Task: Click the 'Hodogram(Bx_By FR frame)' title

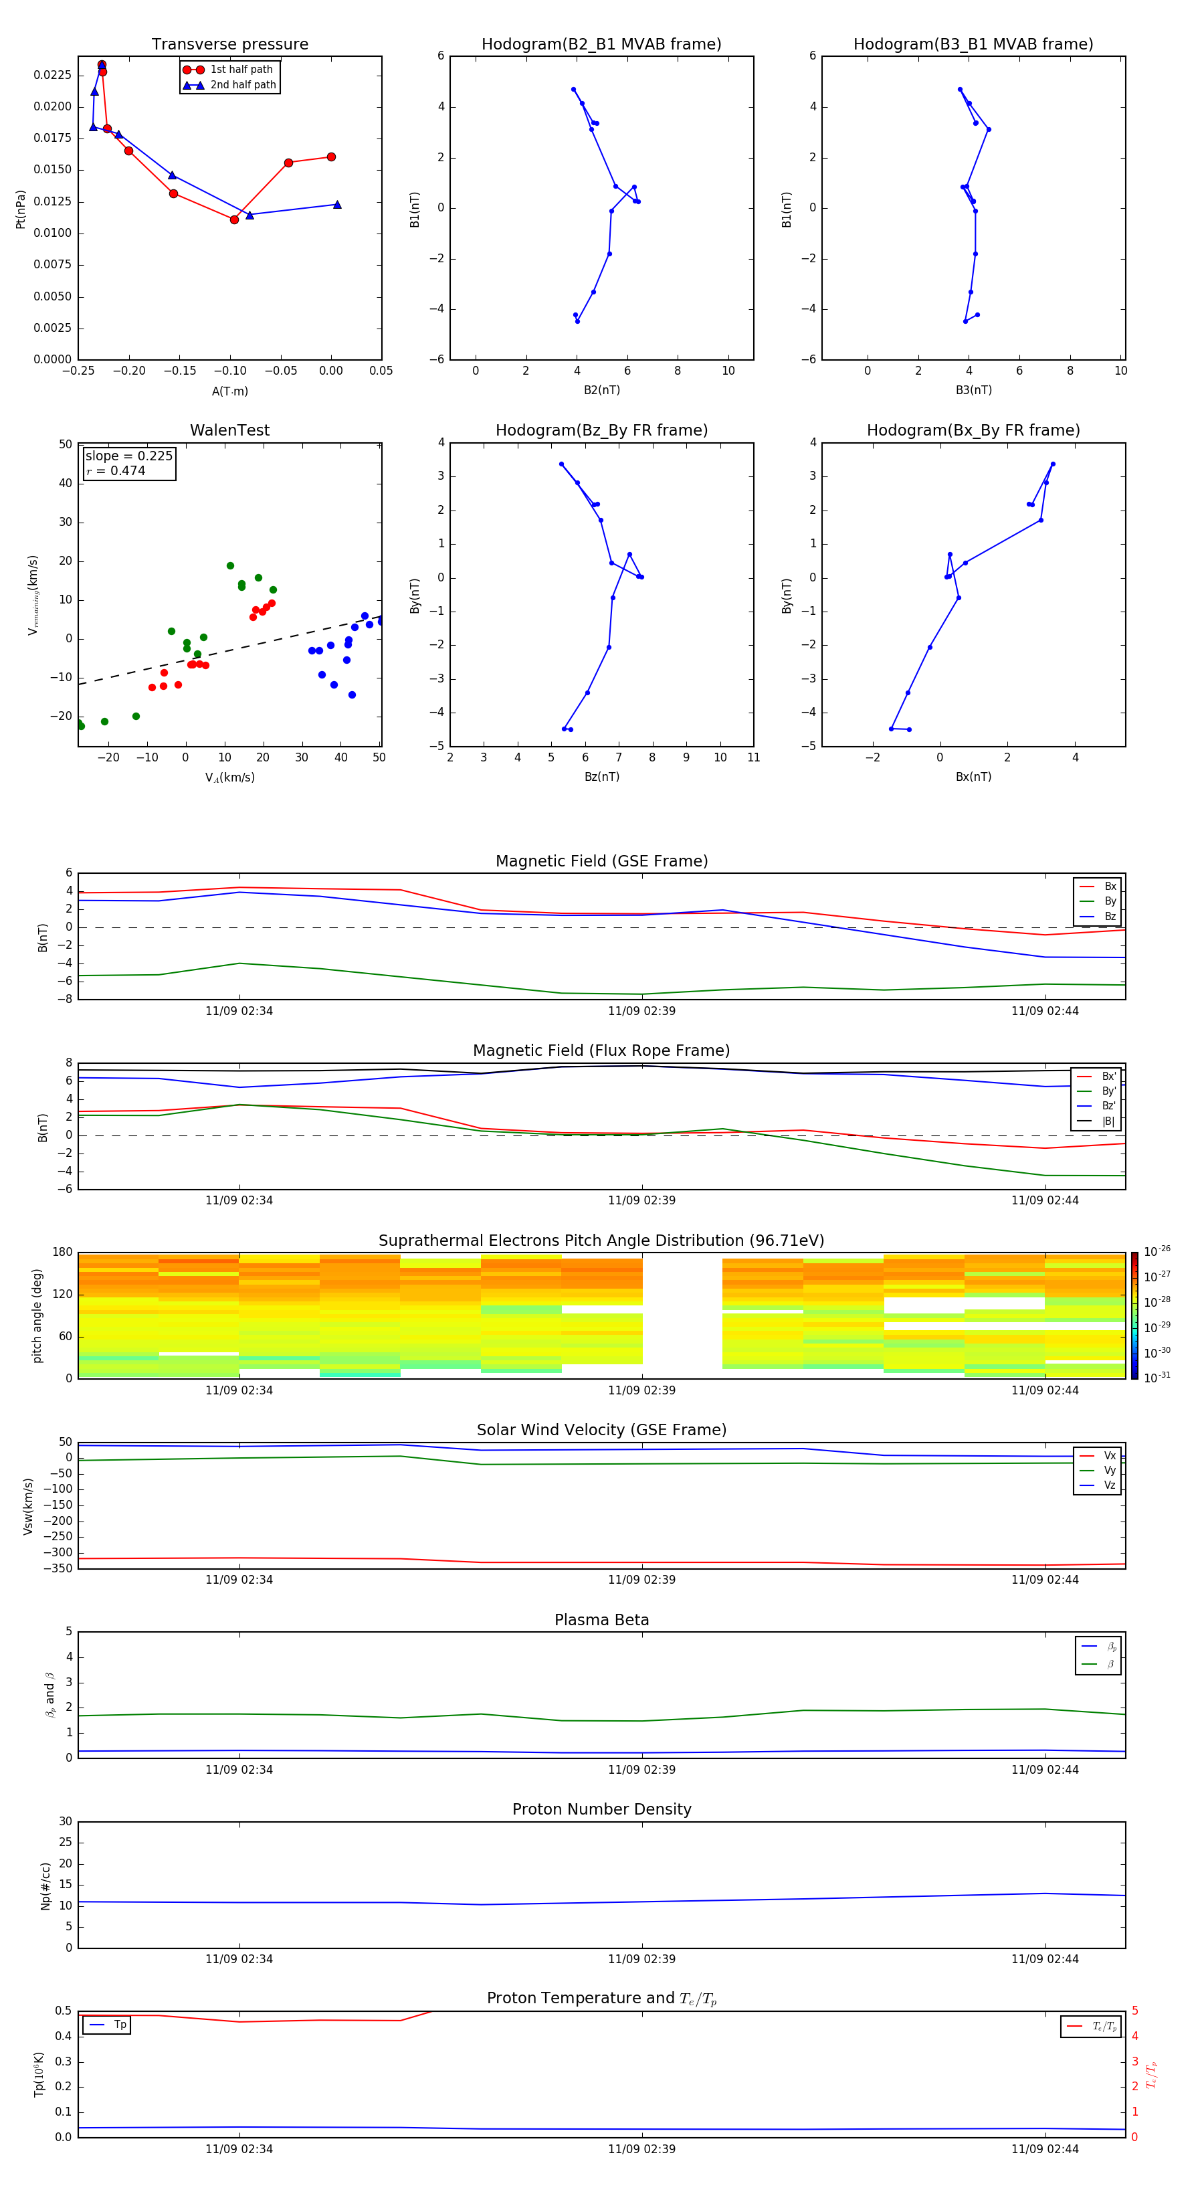Action: 973,430
